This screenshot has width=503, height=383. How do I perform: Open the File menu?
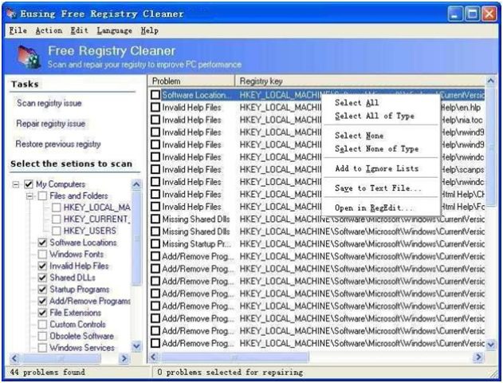coord(18,30)
